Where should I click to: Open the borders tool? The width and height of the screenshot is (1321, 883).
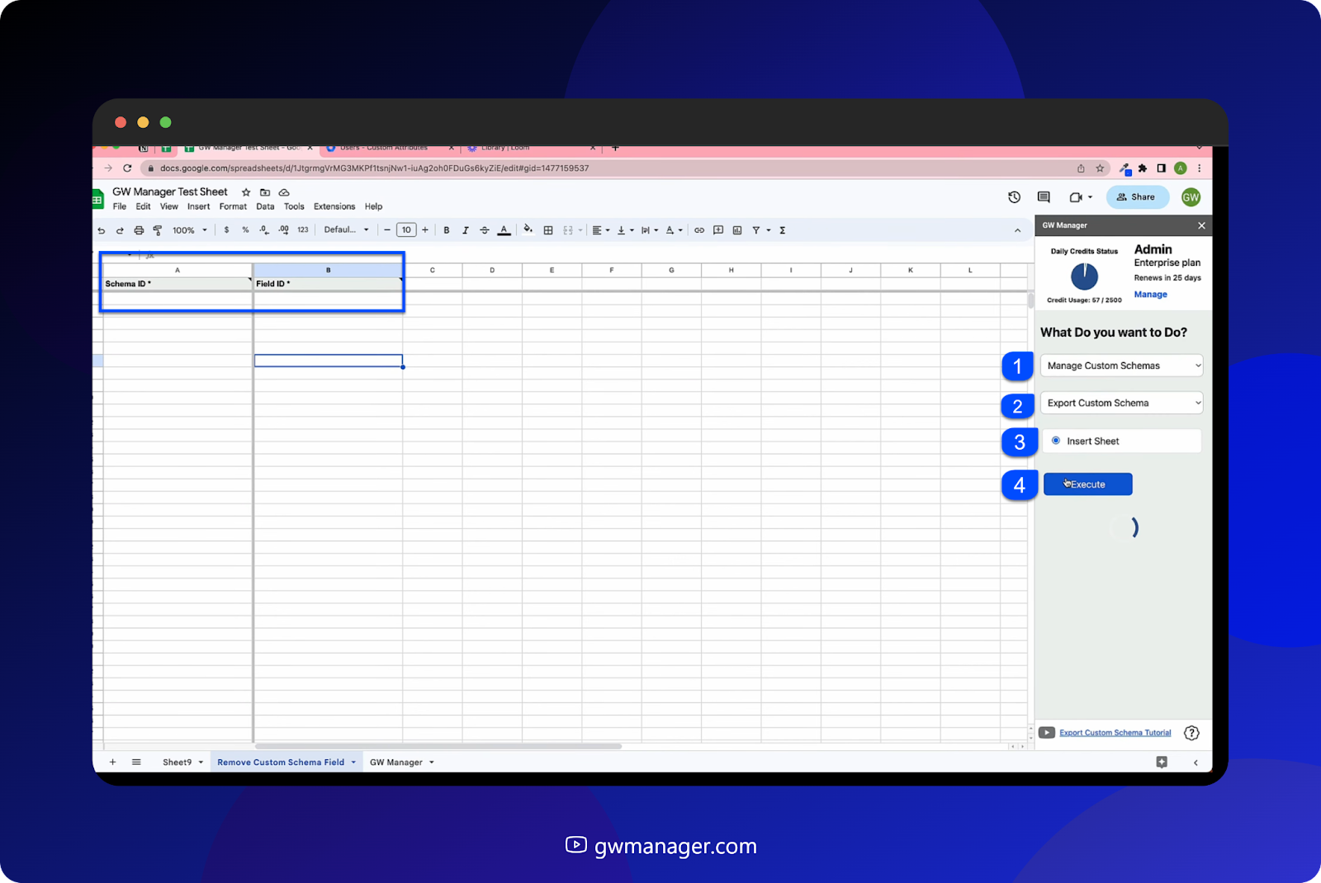tap(548, 230)
